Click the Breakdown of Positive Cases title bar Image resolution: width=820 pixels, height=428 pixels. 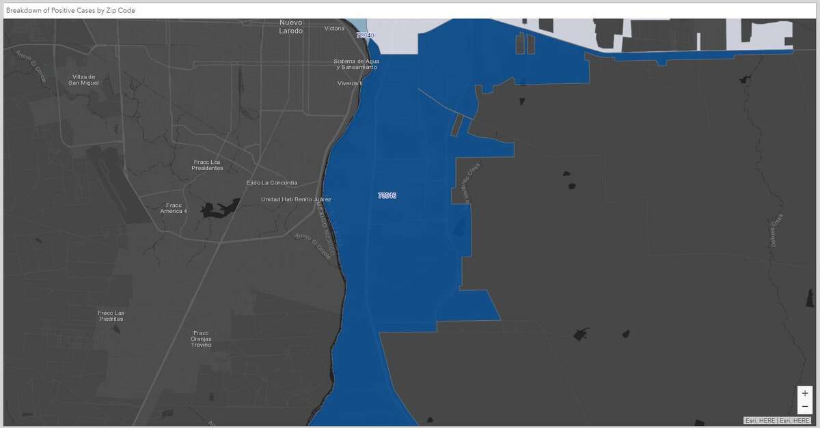pyautogui.click(x=71, y=10)
